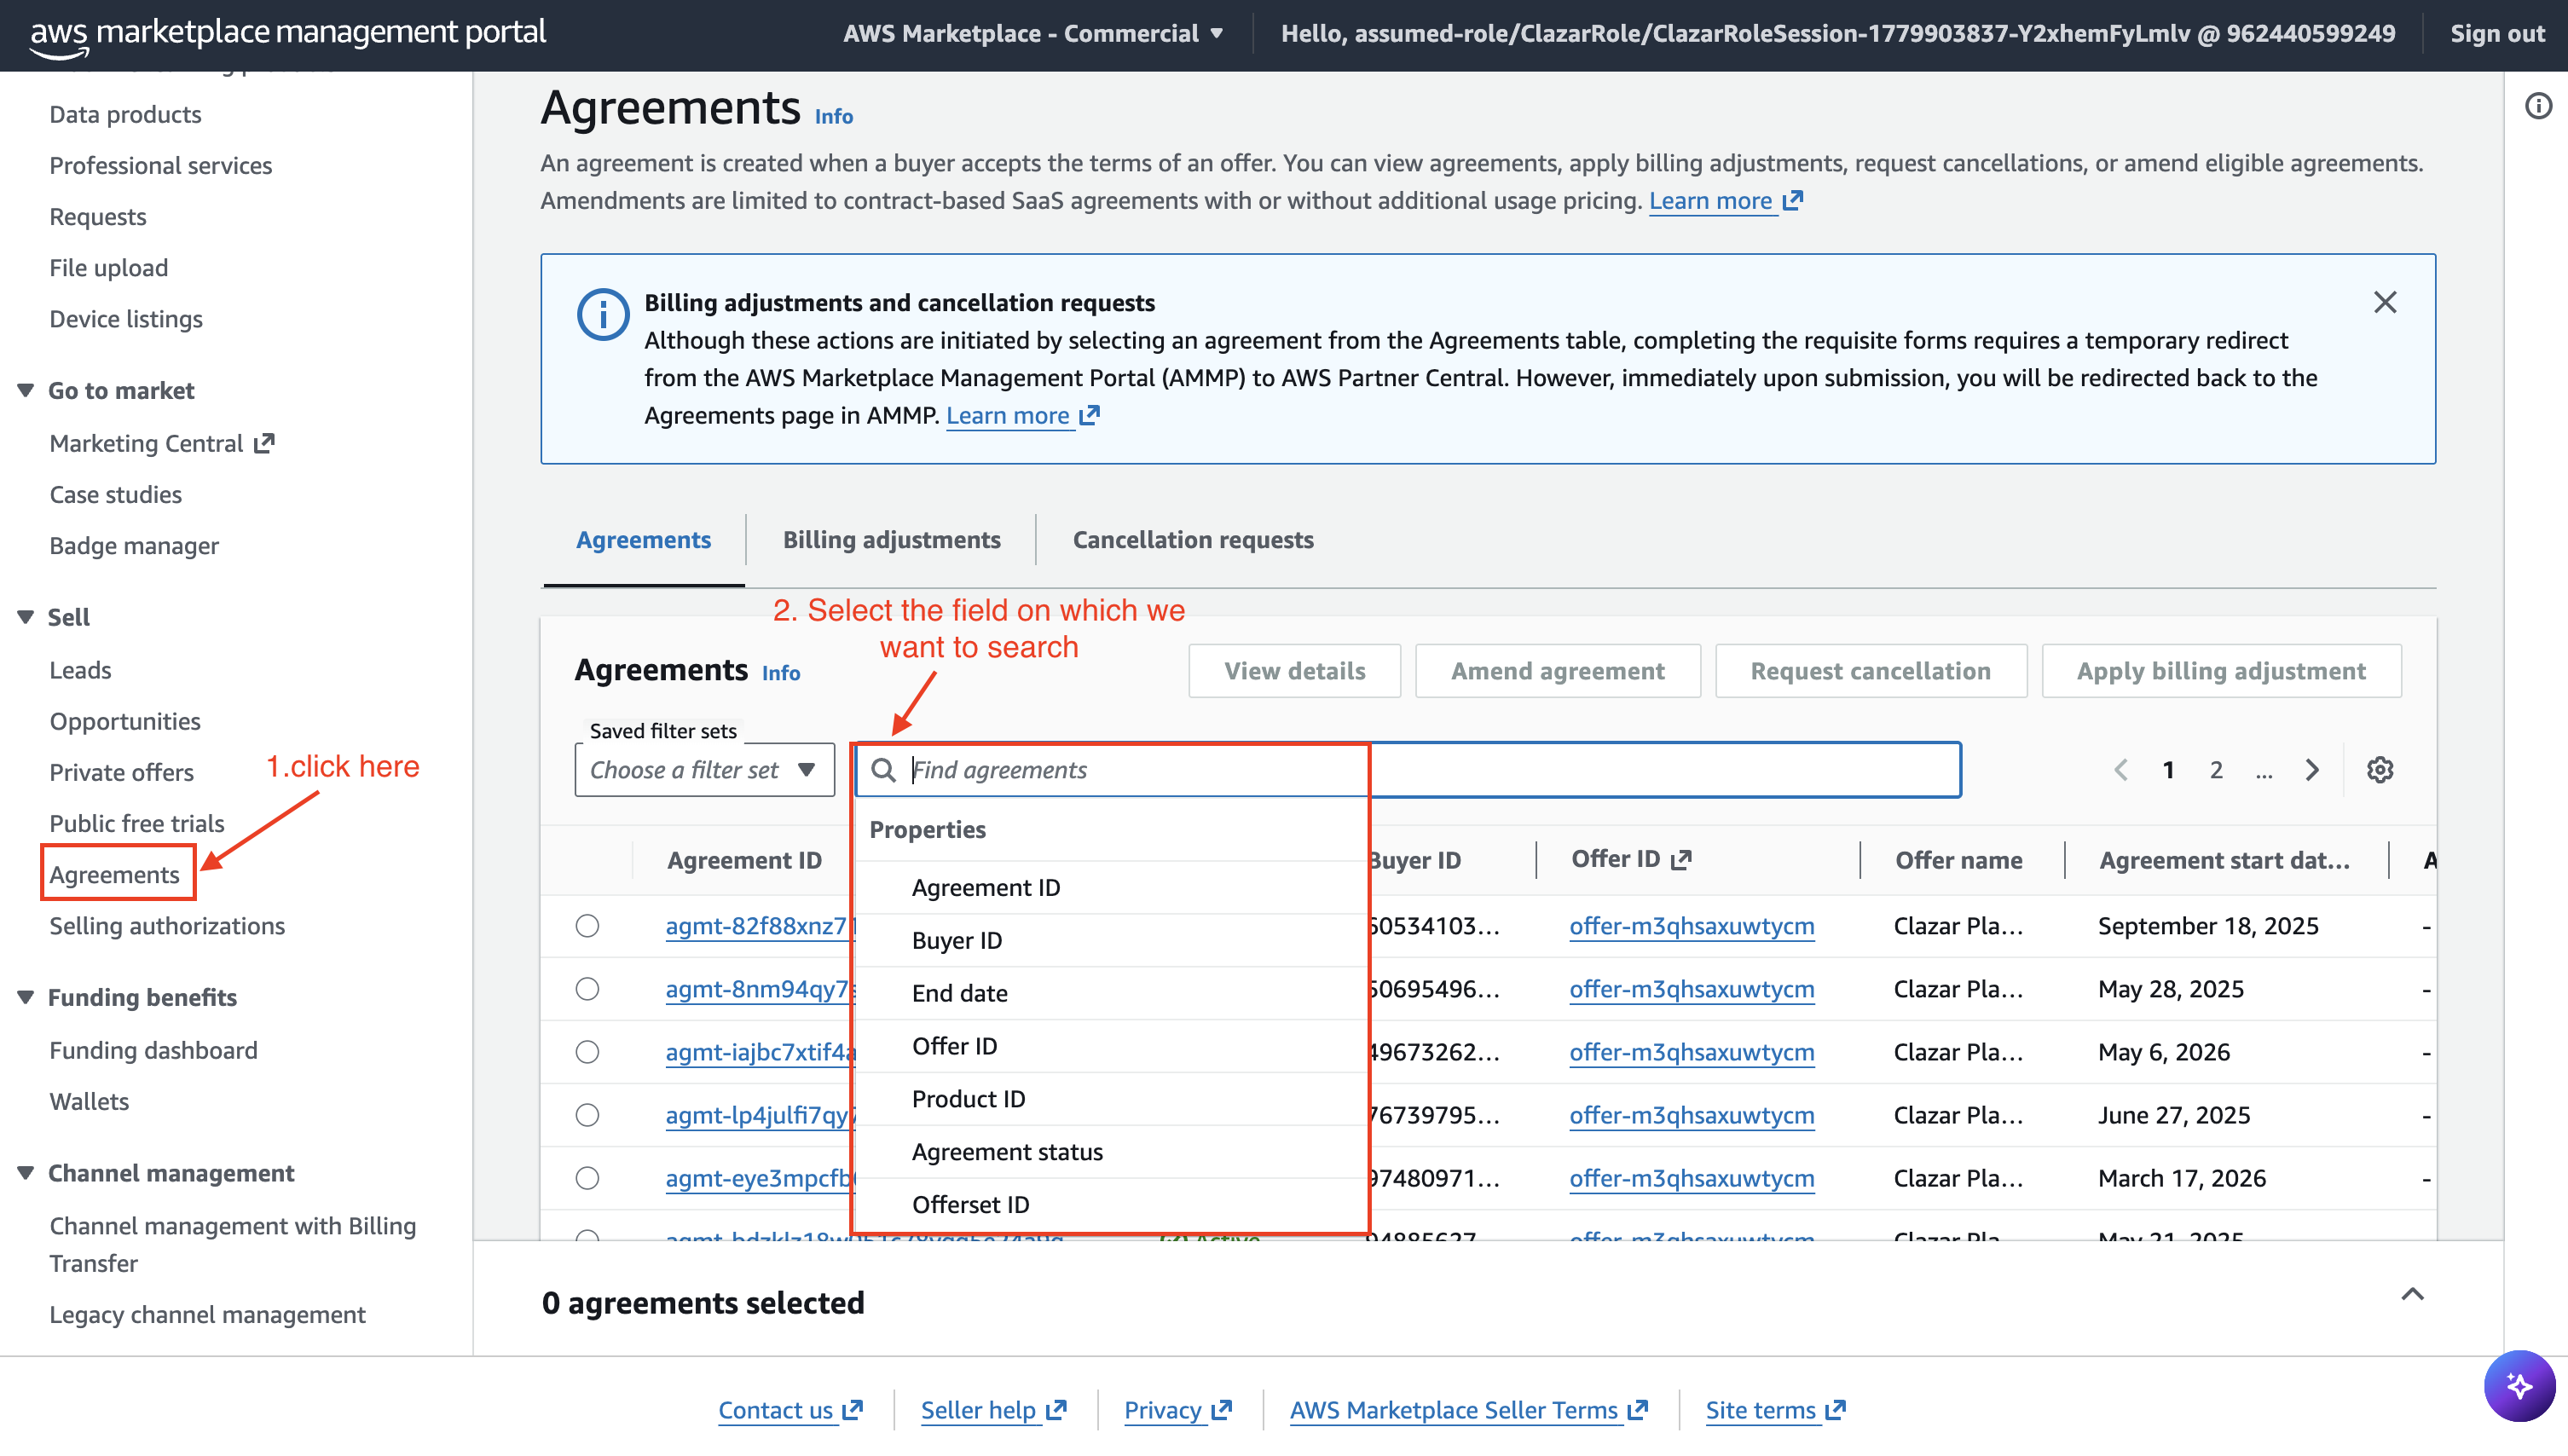Viewport: 2568px width, 1456px height.
Task: Choose Agreement ID filter property
Action: 1110,888
